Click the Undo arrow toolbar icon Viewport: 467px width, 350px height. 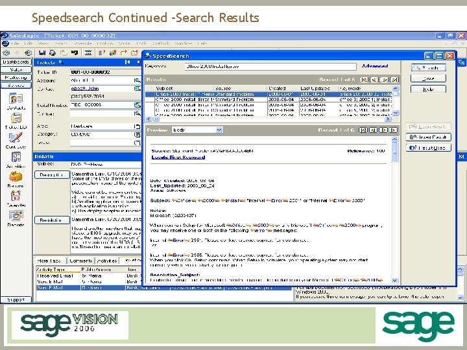click(x=75, y=52)
